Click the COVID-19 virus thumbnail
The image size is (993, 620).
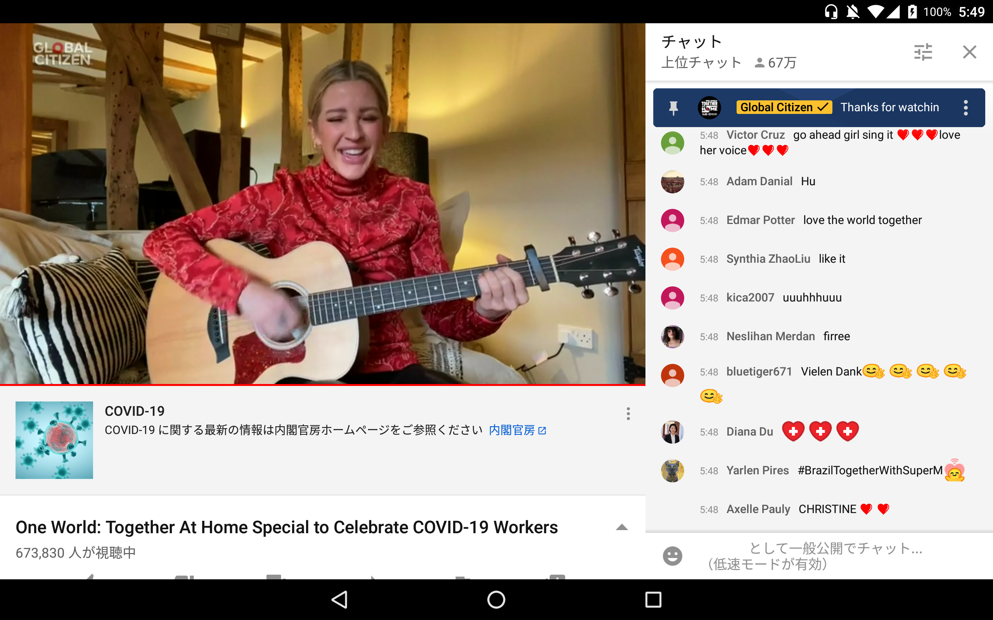tap(54, 440)
